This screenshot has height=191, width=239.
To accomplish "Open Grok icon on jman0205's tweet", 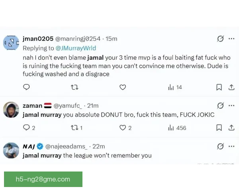I will click(220, 39).
